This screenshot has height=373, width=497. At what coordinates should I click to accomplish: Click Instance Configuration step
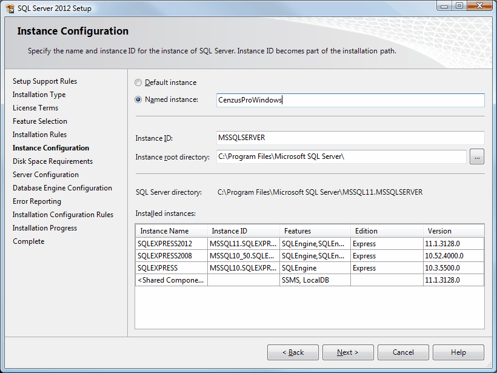click(51, 148)
